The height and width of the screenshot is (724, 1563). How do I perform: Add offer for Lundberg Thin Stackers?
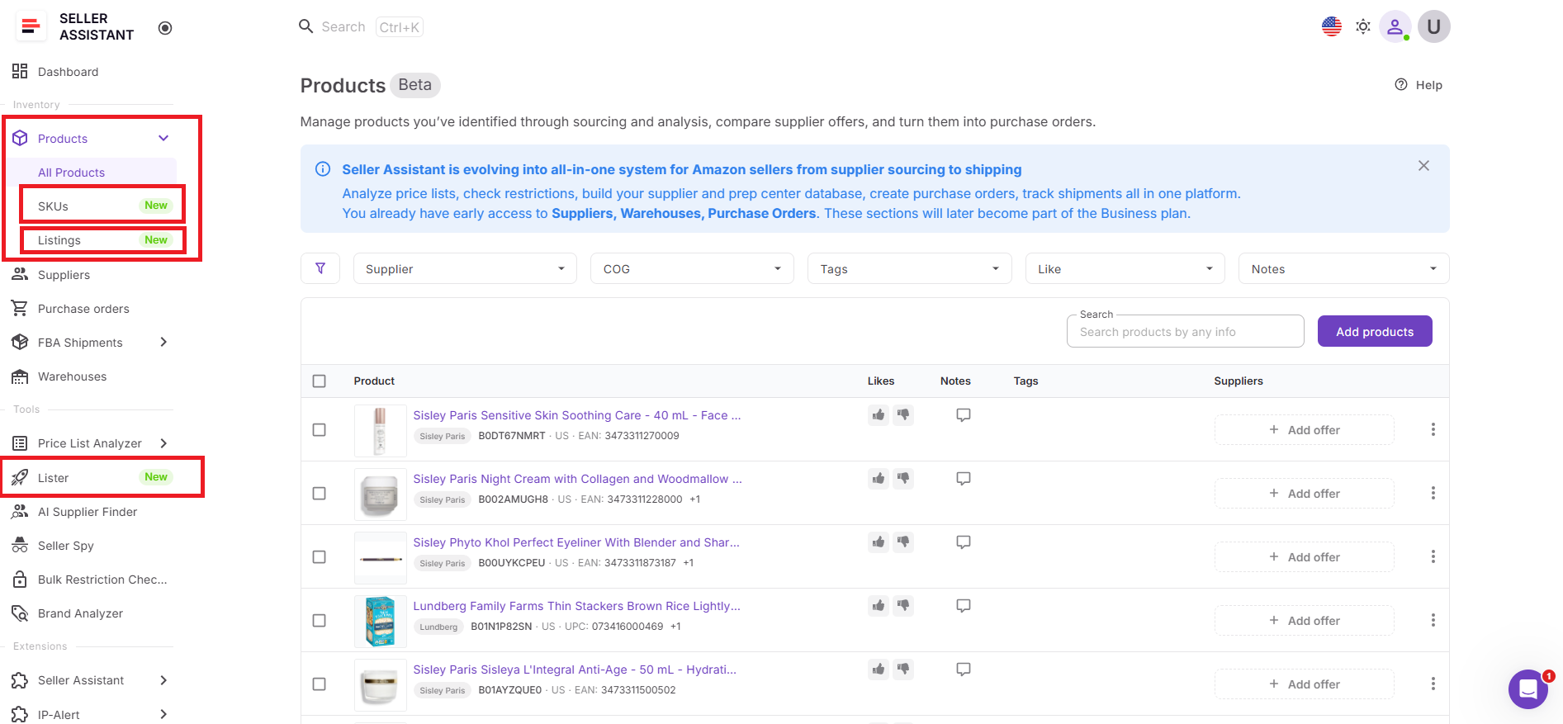click(x=1304, y=621)
